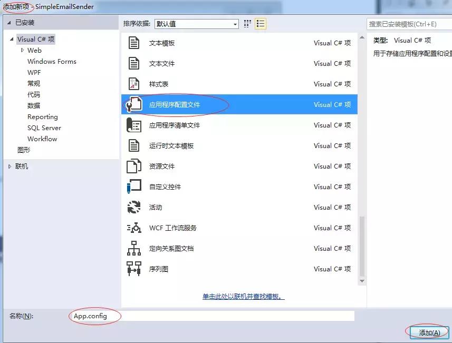Switch to list view mode
Screen dimensions: 452x343
pyautogui.click(x=260, y=23)
